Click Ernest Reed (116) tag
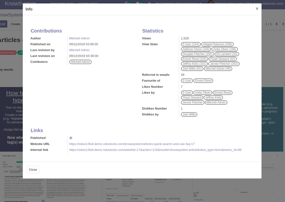This screenshot has width=285, height=202. tap(194, 59)
